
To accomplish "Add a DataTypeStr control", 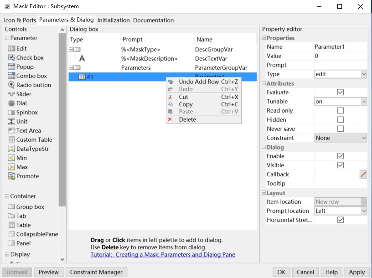I will (28, 149).
